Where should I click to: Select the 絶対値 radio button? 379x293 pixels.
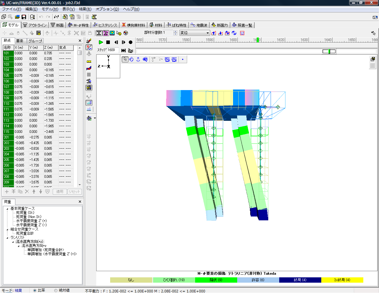pyautogui.click(x=56, y=290)
